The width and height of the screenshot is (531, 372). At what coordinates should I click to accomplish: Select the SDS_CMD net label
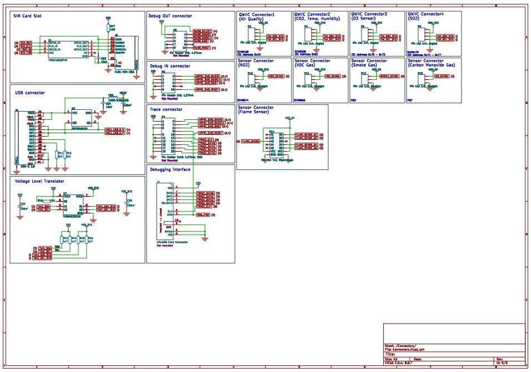pyautogui.click(x=202, y=214)
